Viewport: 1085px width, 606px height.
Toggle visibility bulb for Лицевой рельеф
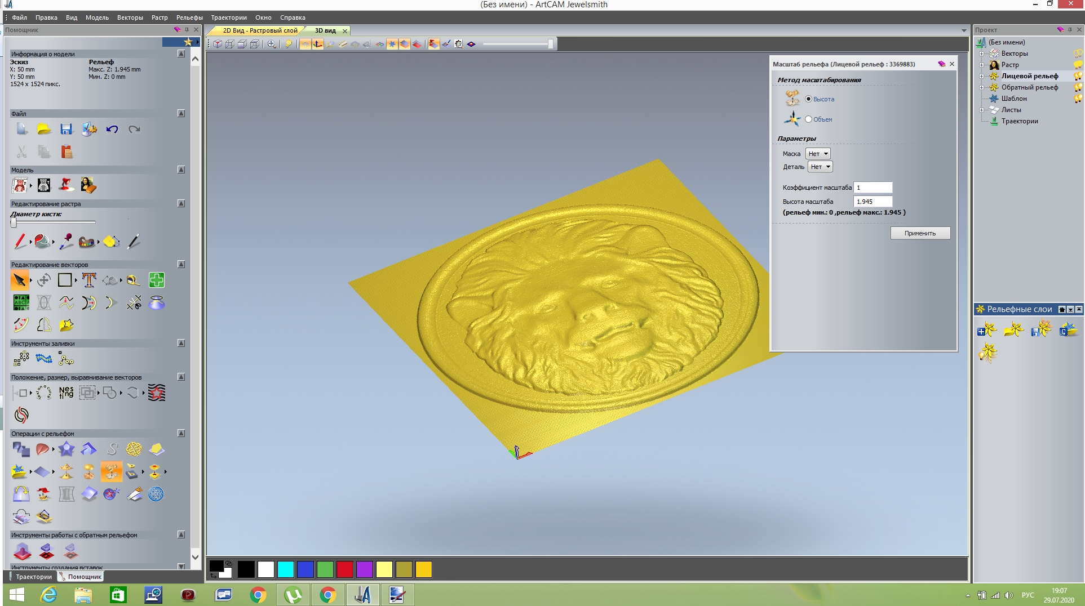coord(1078,76)
